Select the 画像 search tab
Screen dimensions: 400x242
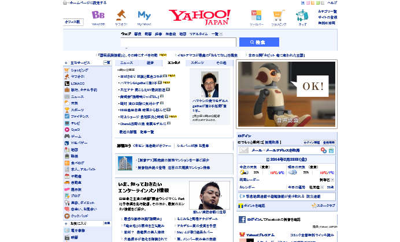click(x=138, y=34)
